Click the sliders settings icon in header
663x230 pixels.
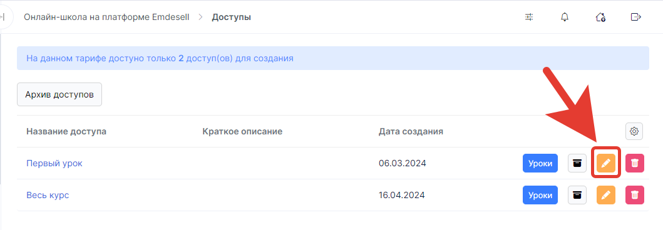[529, 17]
